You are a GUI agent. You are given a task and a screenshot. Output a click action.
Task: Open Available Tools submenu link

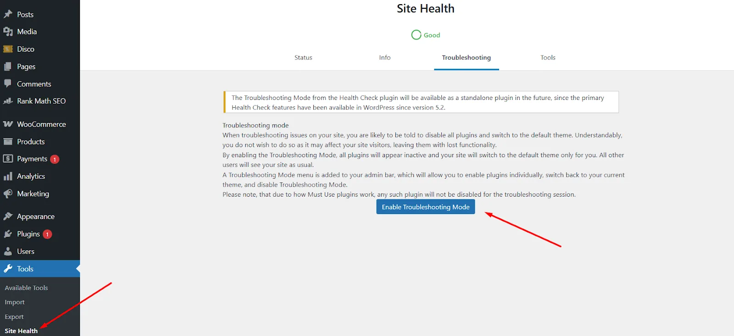[x=26, y=288]
